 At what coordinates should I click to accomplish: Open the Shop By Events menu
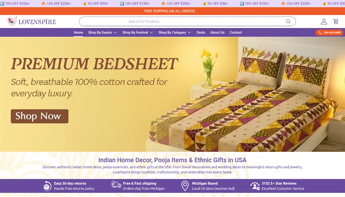point(102,33)
